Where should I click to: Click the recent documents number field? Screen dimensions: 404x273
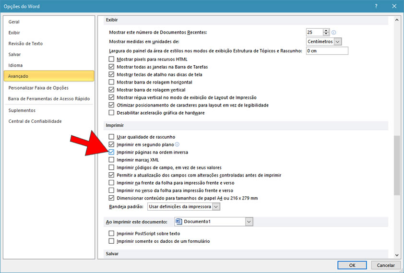tap(315, 32)
